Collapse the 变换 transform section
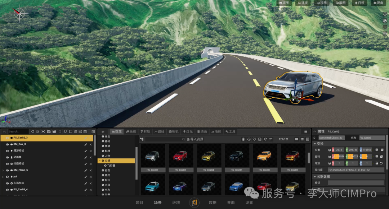389x209 pixels. click(315, 144)
